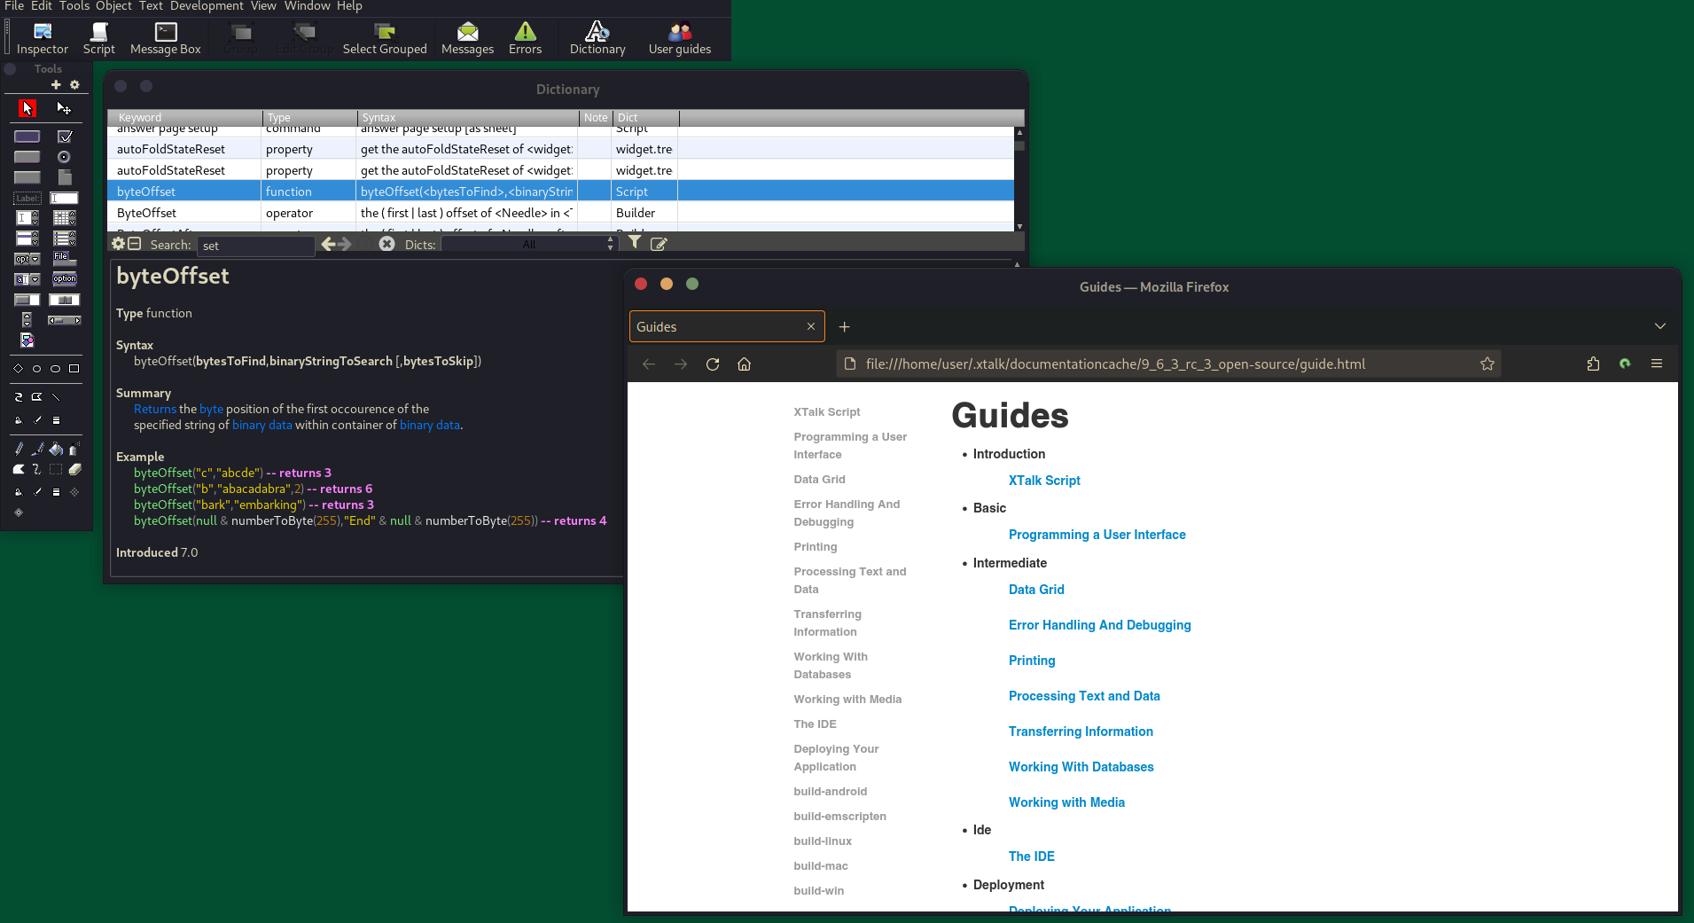Select the line graphic tool
The height and width of the screenshot is (923, 1694).
pyautogui.click(x=56, y=396)
